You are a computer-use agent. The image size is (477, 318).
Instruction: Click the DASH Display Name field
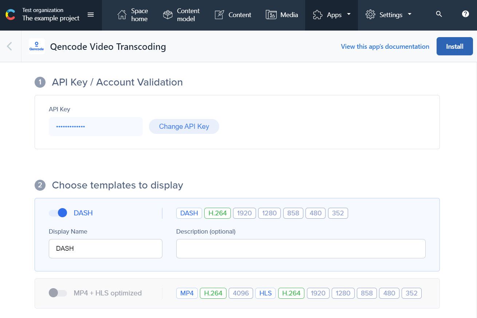pos(106,249)
